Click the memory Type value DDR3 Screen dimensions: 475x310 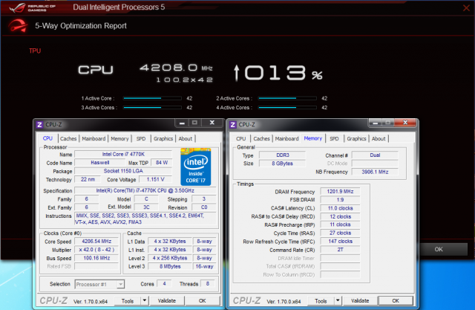[x=282, y=155]
